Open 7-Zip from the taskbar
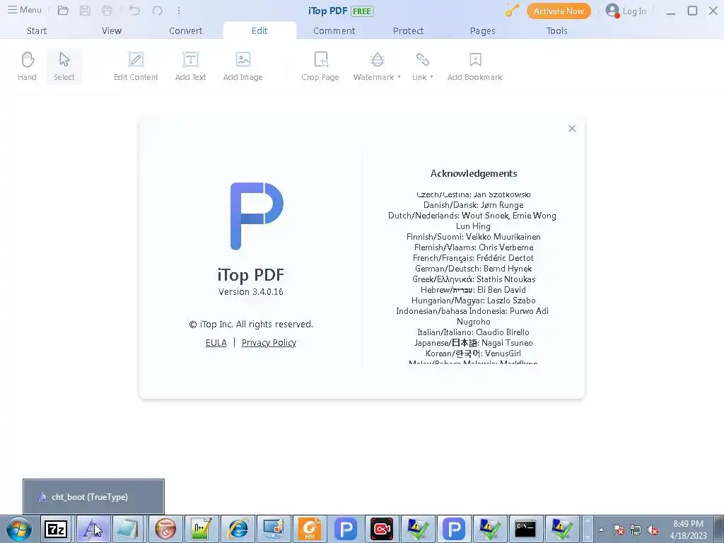This screenshot has width=724, height=543. 55,529
